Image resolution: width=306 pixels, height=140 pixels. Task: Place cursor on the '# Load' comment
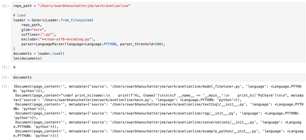(19, 15)
